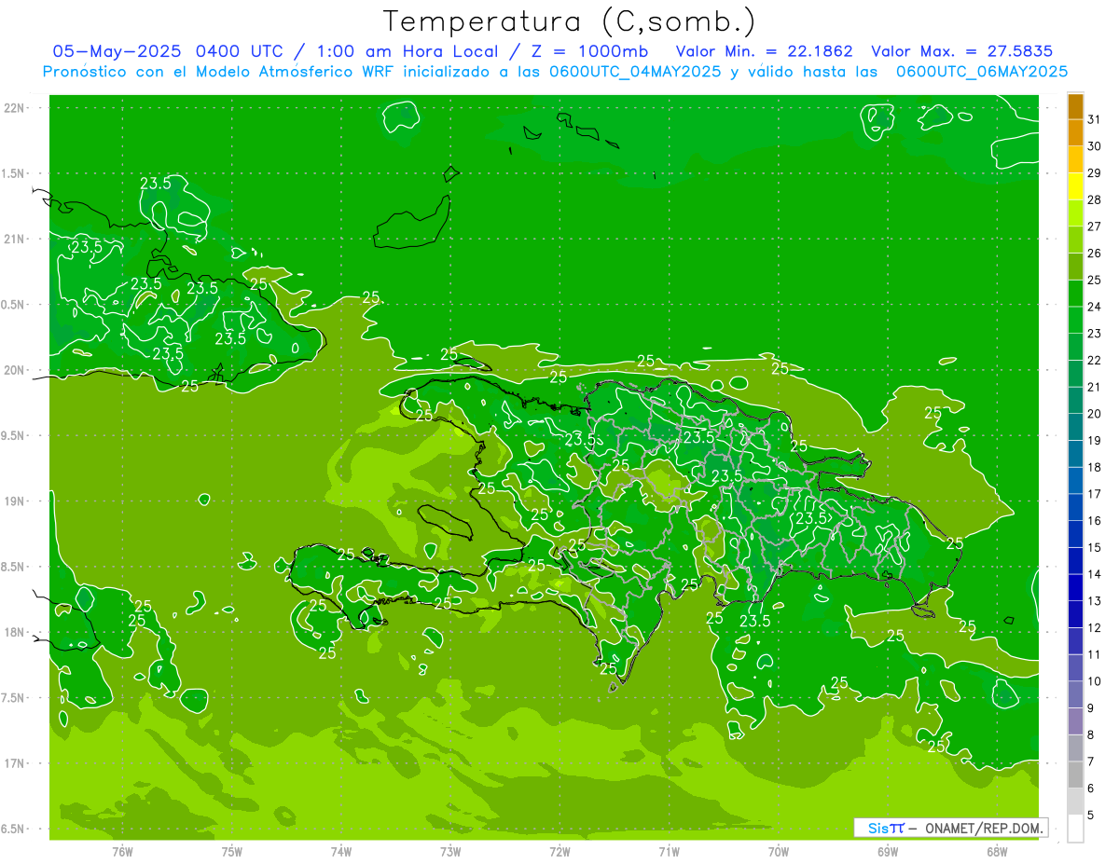Select the '05-May-2025 0400 UTC' date text
This screenshot has width=1119, height=864.
(169, 51)
